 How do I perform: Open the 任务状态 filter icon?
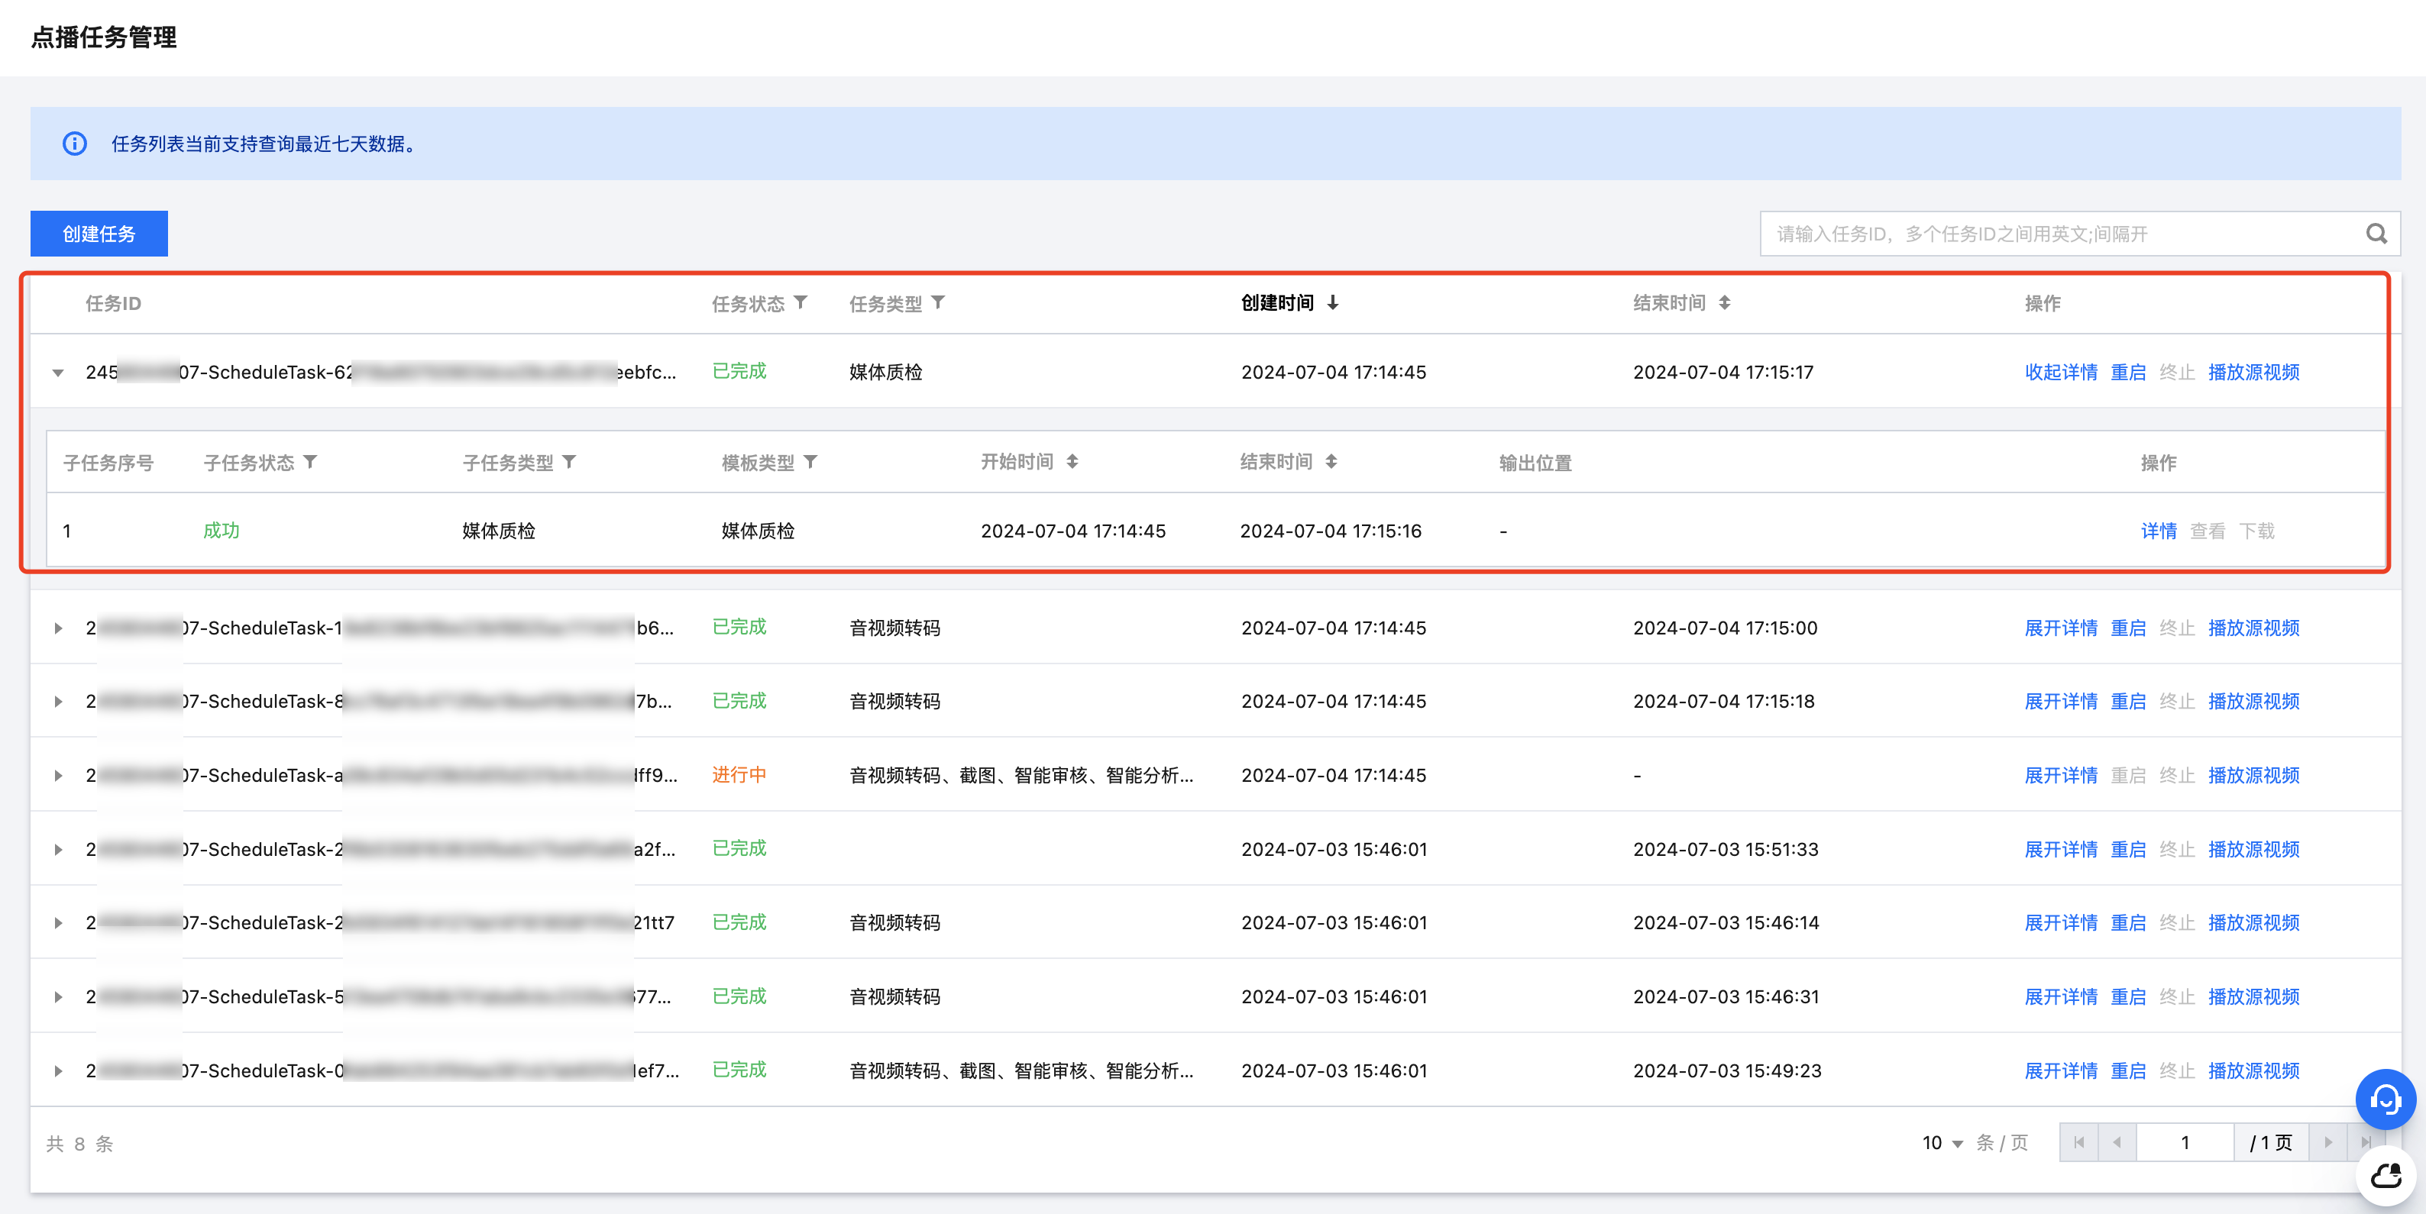[801, 303]
